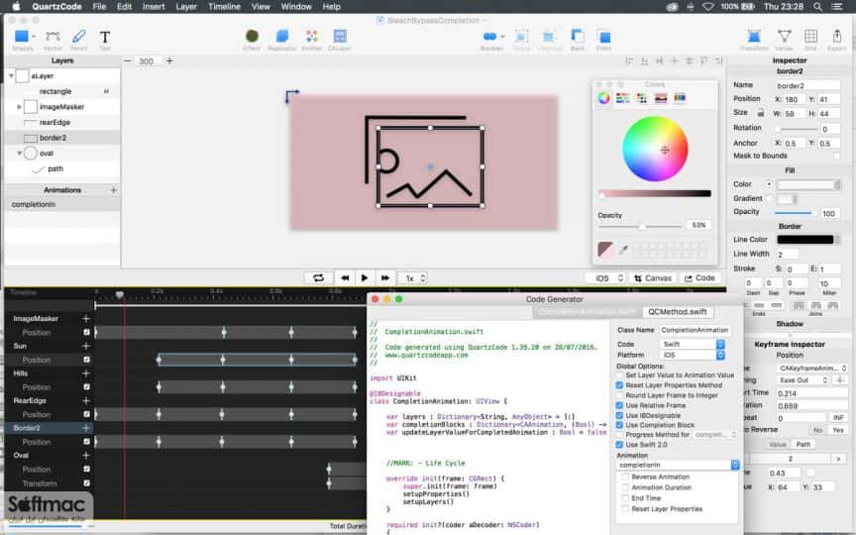856x535 pixels.
Task: Click the Vertex toolbar icon
Action: 784,36
